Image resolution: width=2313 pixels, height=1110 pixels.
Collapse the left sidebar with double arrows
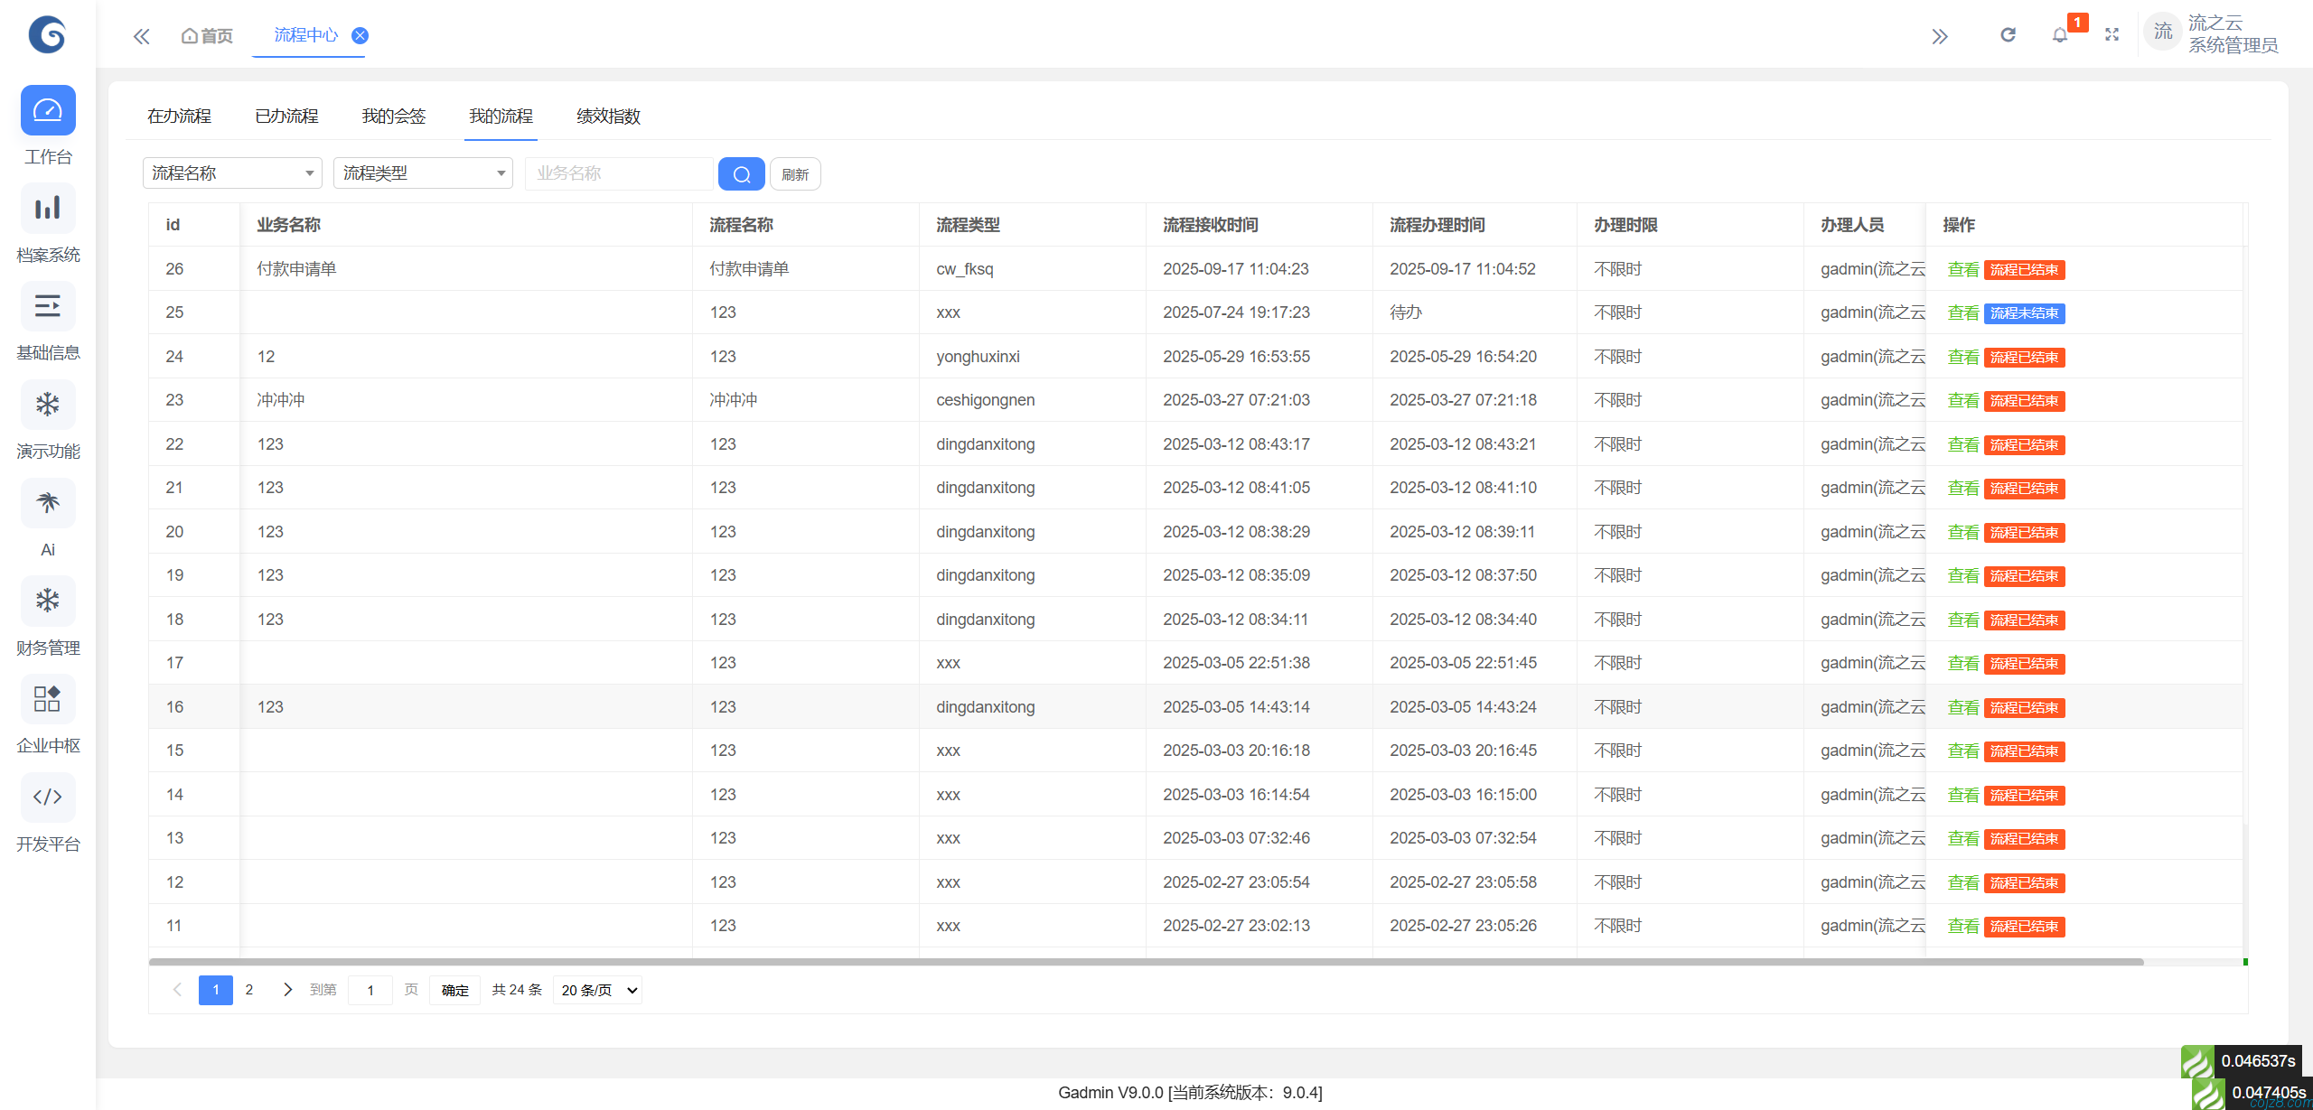click(141, 35)
